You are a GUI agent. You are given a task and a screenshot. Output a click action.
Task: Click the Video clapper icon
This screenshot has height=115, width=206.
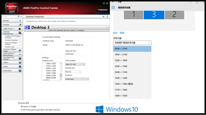pyautogui.click(x=20, y=62)
